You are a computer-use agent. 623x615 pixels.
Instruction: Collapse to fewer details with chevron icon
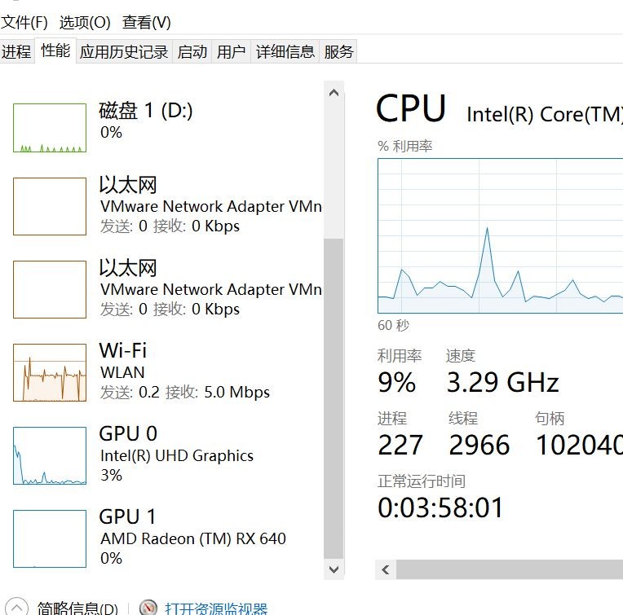(20, 608)
